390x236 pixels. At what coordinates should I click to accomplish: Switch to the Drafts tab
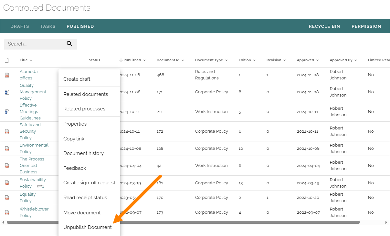(20, 26)
